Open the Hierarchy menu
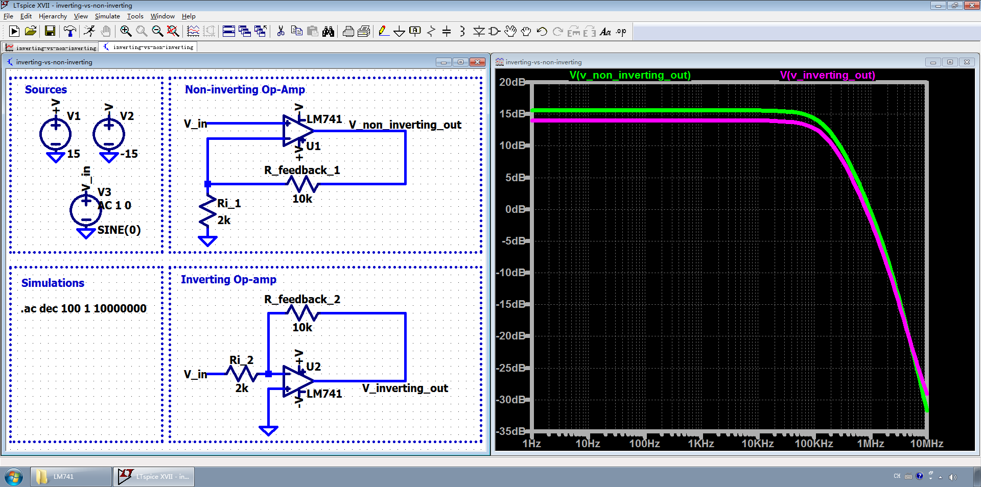981x487 pixels. pyautogui.click(x=53, y=16)
